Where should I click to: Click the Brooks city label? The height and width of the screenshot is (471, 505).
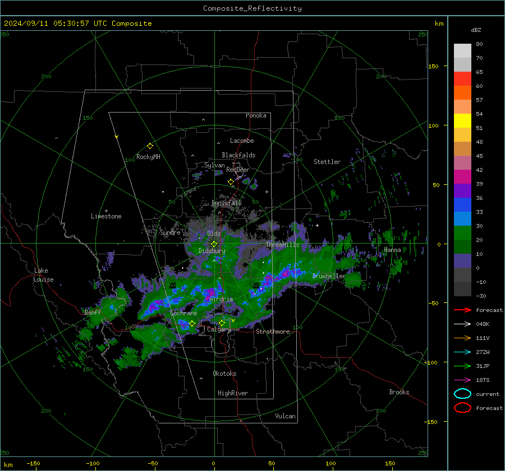coord(399,392)
